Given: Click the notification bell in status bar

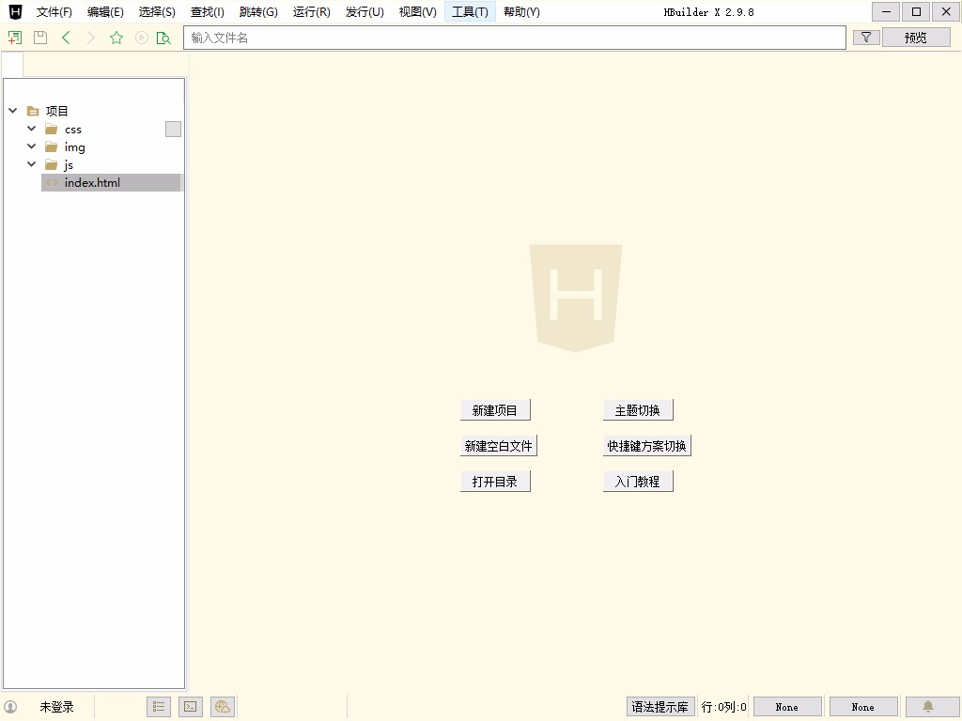Looking at the screenshot, I should click(929, 706).
